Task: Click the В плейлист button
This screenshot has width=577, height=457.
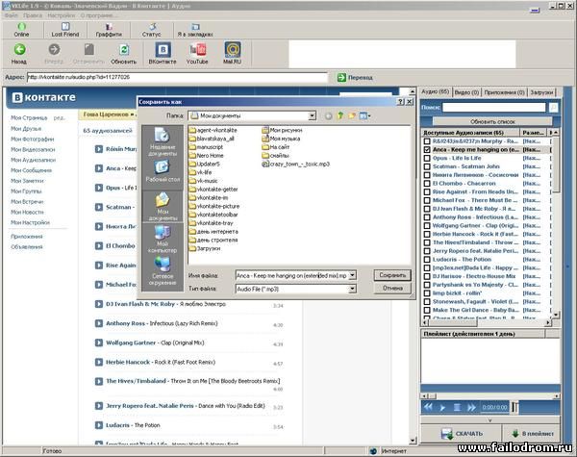Action: [532, 434]
